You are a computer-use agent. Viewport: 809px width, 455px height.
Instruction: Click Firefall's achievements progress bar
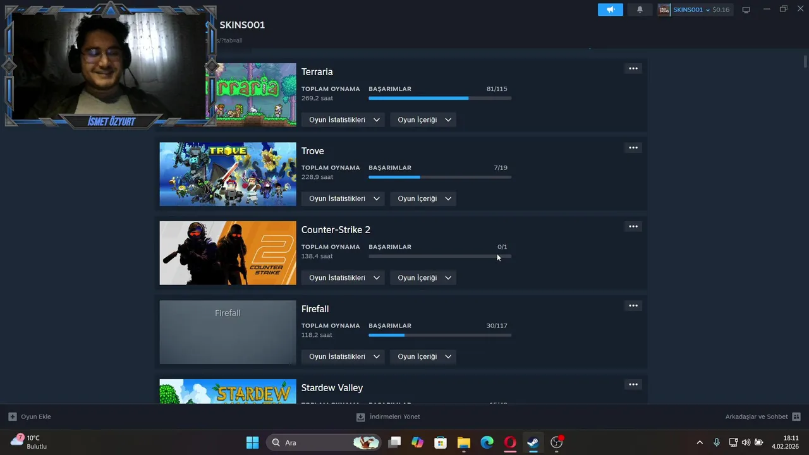(440, 335)
